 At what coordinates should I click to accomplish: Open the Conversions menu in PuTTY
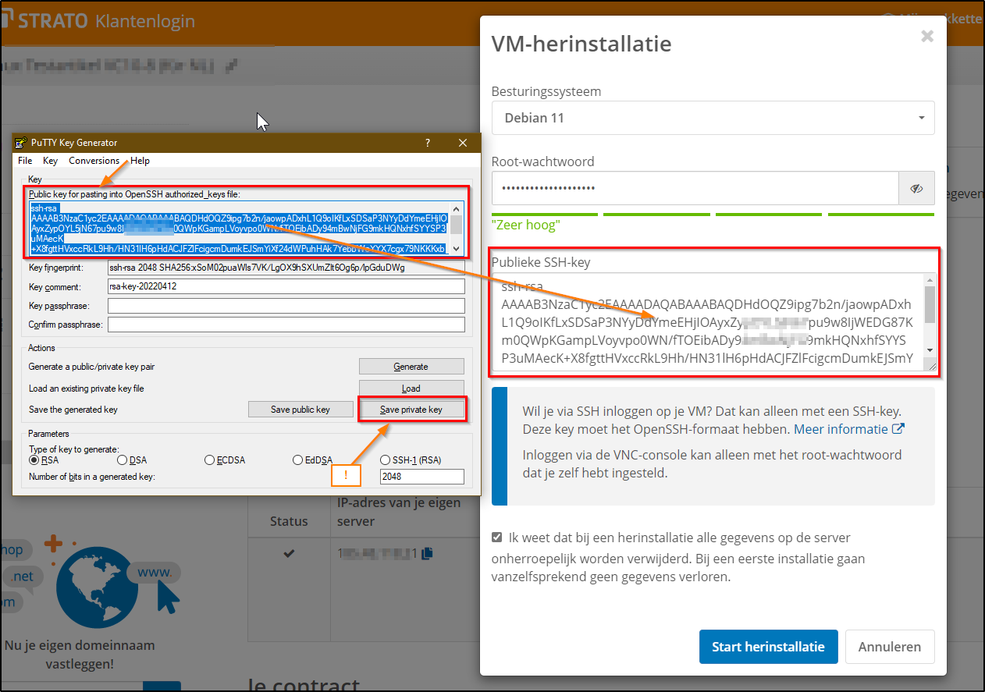94,161
